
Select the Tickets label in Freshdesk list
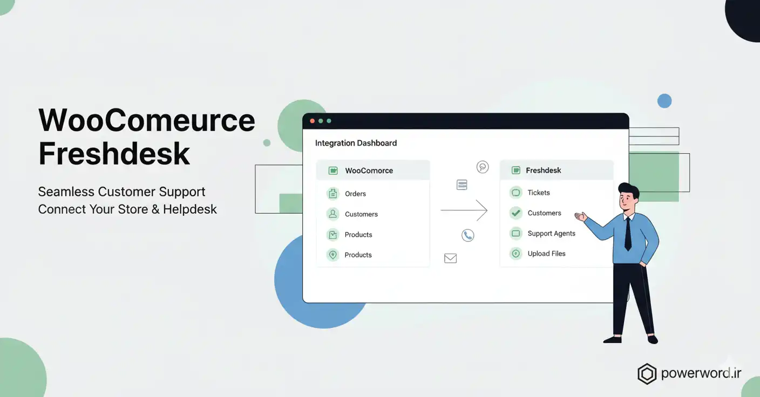[539, 193]
